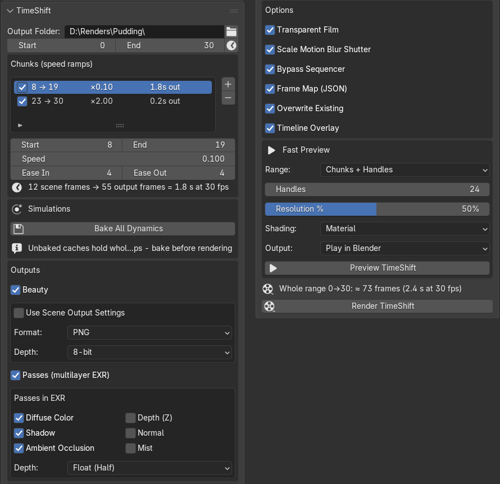Open the Shading Material dropdown
Image resolution: width=500 pixels, height=484 pixels.
(404, 229)
